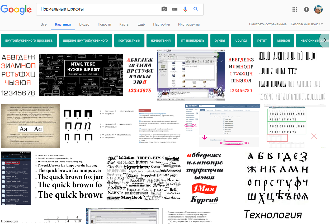Select the петит filter chip
The height and width of the screenshot is (224, 330).
[x=262, y=40]
